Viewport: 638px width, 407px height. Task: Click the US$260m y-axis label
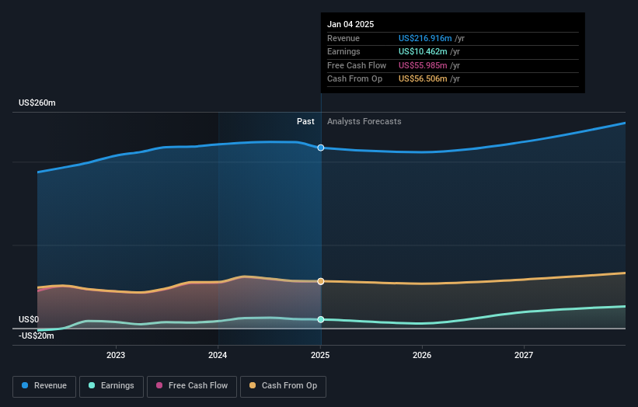click(37, 103)
